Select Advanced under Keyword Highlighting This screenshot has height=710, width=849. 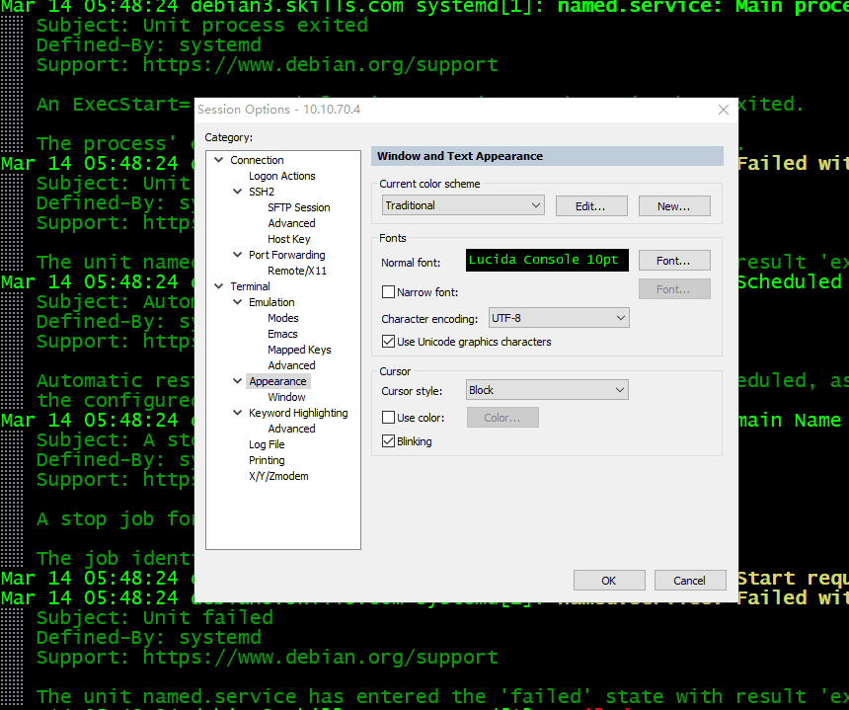point(291,429)
